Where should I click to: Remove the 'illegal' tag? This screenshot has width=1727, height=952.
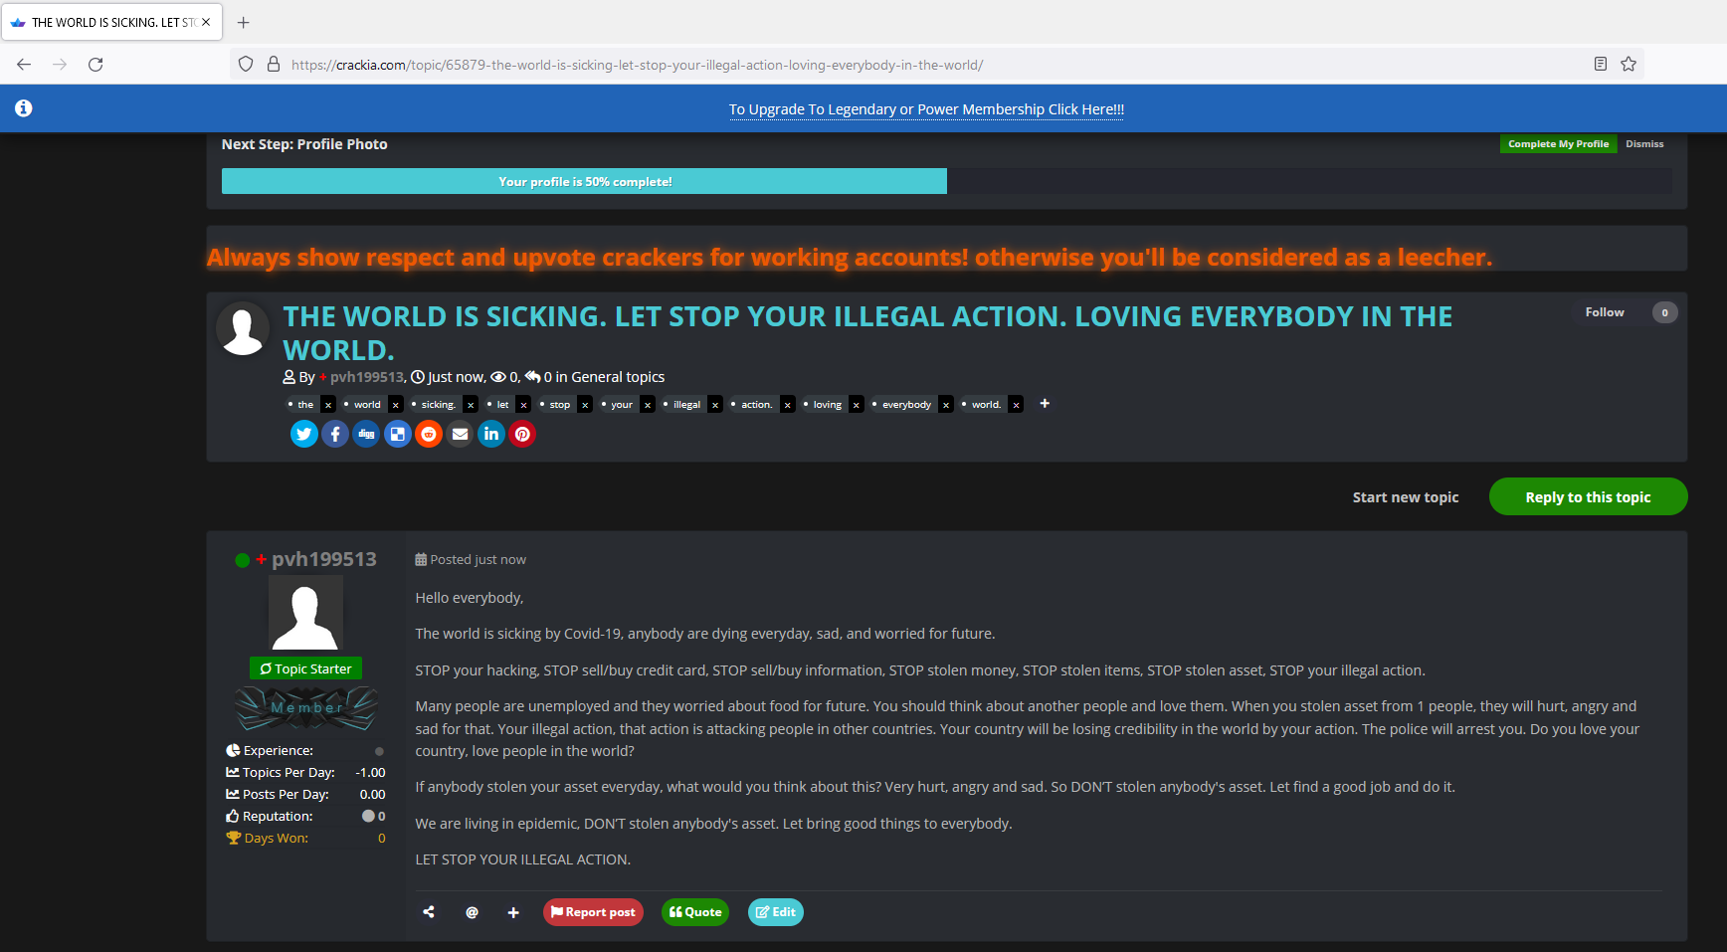714,405
